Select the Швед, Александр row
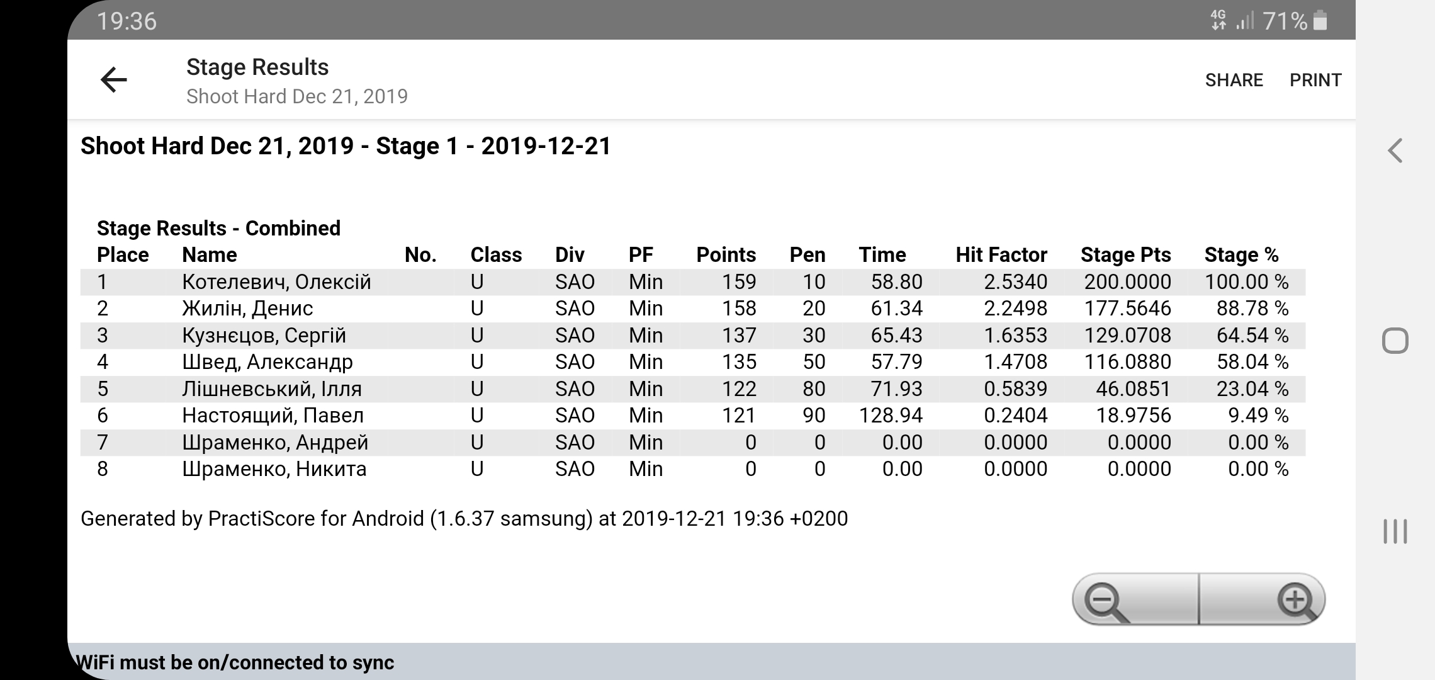The height and width of the screenshot is (680, 1435). (267, 362)
